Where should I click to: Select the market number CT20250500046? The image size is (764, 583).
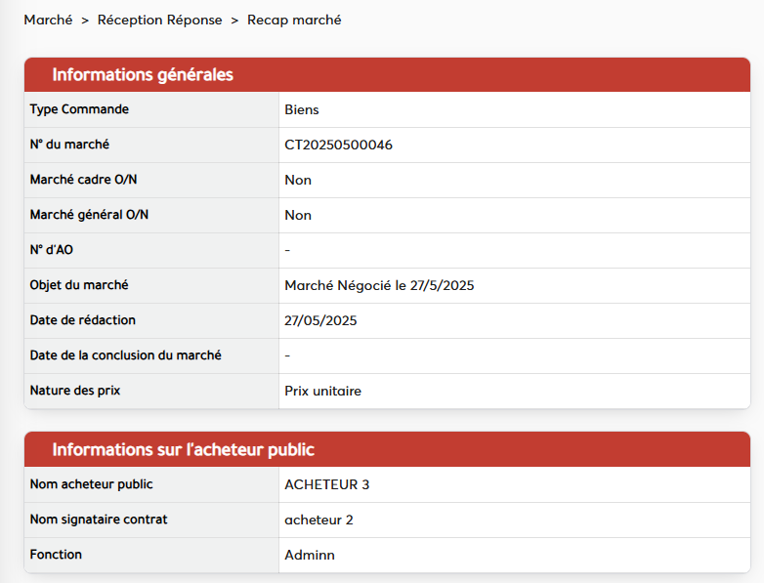coord(338,146)
